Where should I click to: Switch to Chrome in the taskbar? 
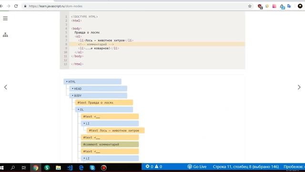[36, 168]
